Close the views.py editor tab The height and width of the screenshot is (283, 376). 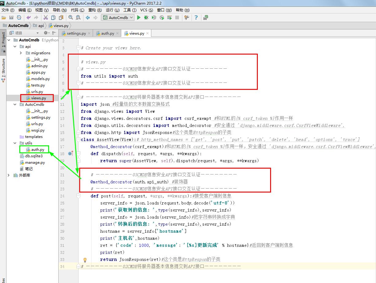click(148, 33)
